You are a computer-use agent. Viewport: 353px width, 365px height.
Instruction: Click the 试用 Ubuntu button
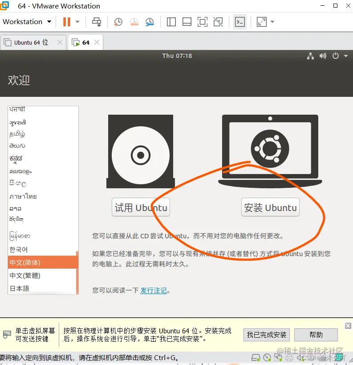pyautogui.click(x=141, y=207)
